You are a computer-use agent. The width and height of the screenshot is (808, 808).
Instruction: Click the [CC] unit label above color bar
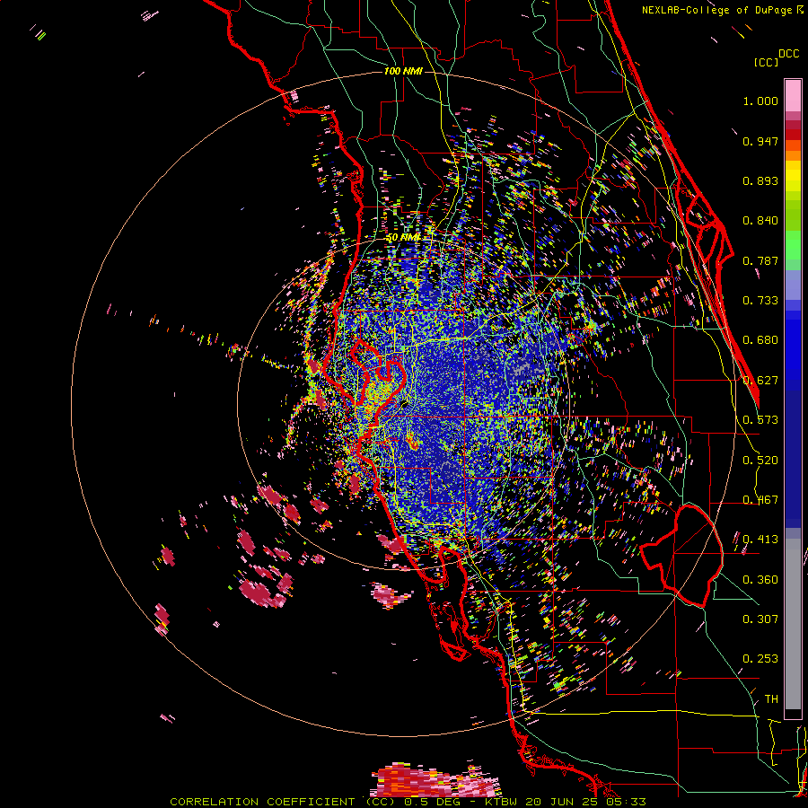click(767, 62)
